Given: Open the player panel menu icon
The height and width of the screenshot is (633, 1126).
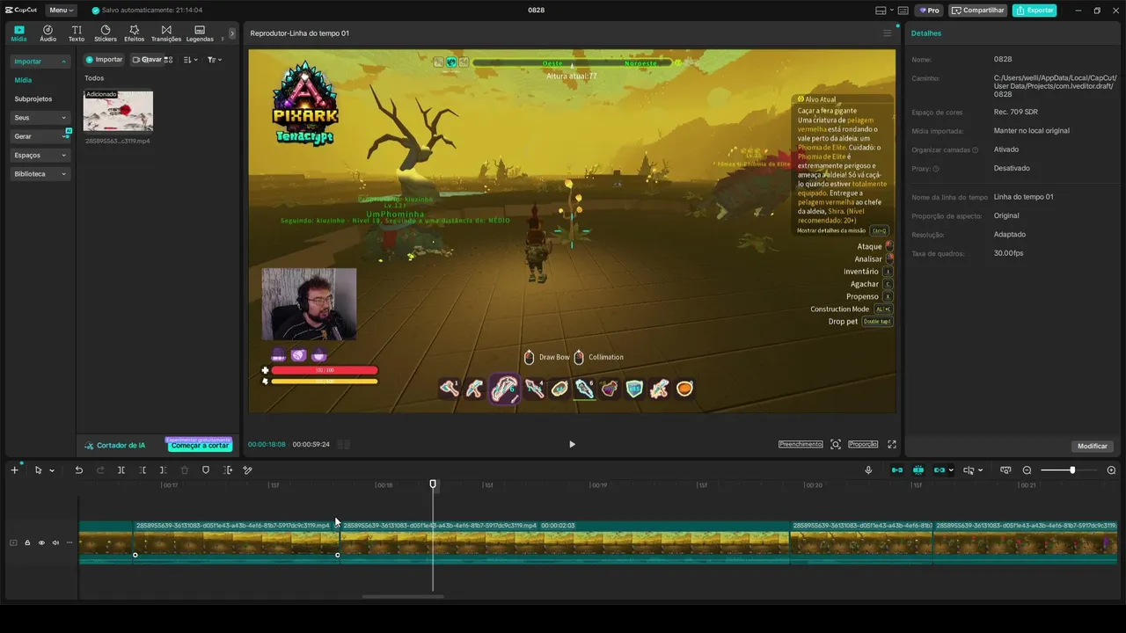Looking at the screenshot, I should click(887, 33).
